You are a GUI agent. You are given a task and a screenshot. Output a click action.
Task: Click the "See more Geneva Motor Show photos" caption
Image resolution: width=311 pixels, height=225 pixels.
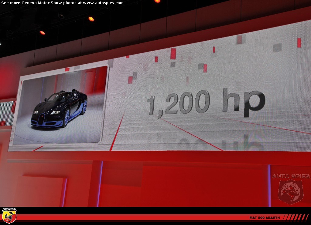39,3
